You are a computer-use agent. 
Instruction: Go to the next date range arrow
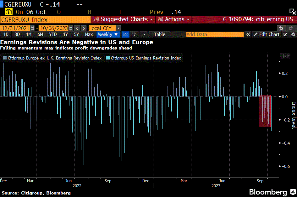pos(84,28)
